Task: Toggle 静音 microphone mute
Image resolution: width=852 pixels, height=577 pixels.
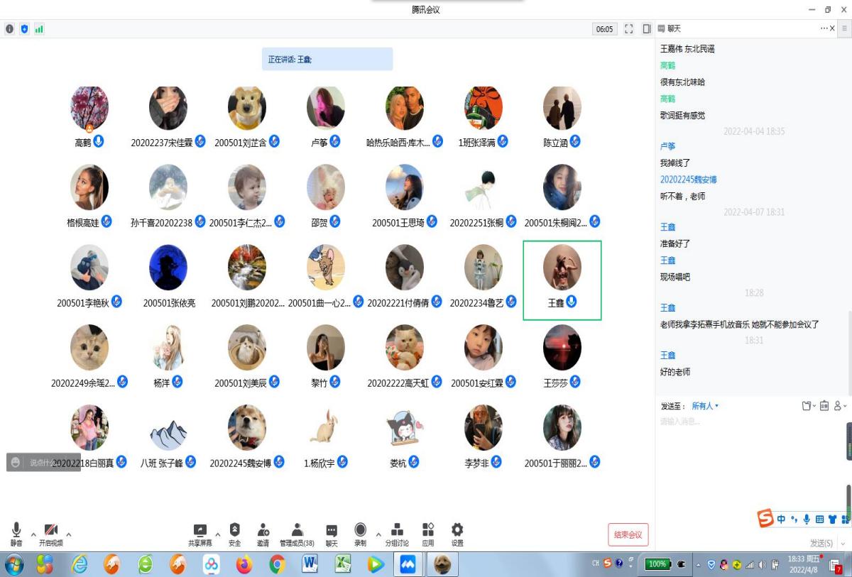Action: tap(16, 534)
